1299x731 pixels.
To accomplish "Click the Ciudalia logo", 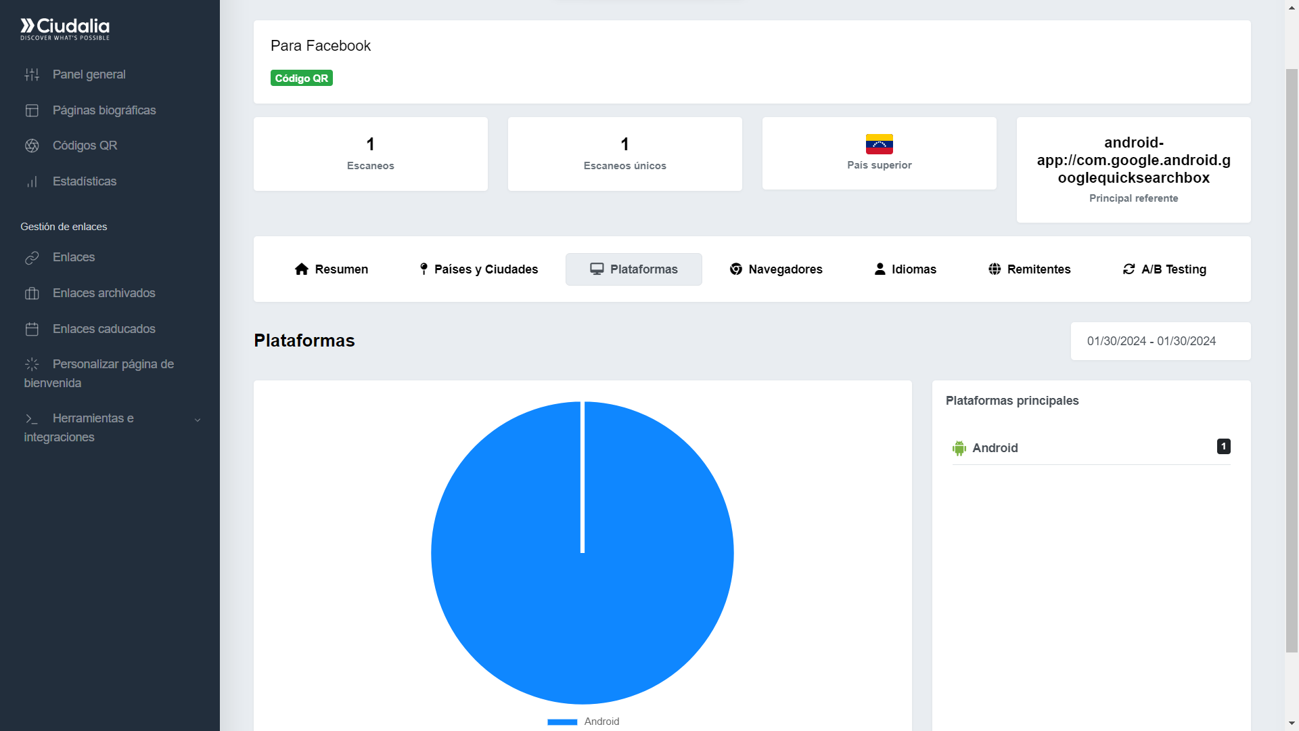I will [x=65, y=28].
